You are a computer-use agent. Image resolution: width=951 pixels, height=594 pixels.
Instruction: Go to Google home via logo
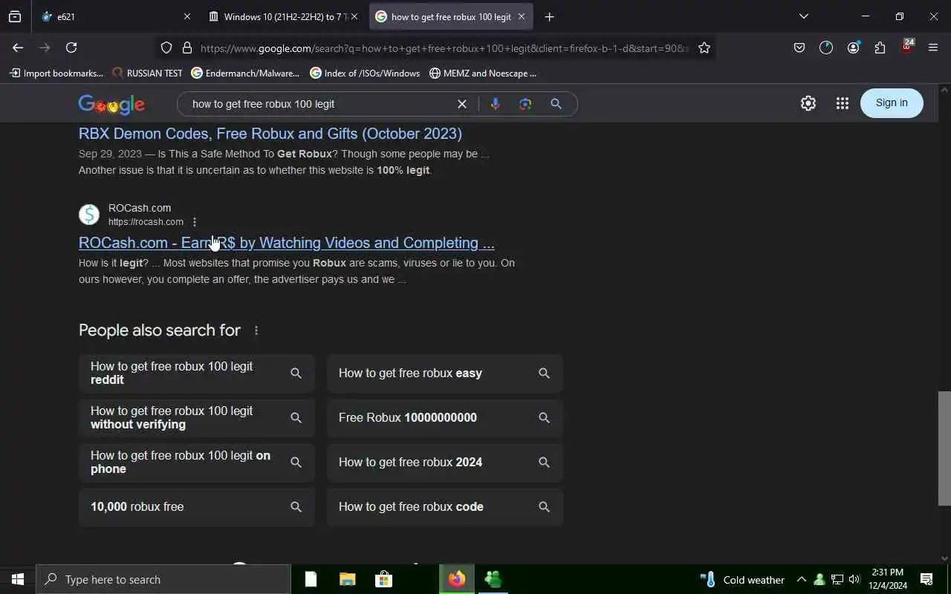tap(111, 105)
